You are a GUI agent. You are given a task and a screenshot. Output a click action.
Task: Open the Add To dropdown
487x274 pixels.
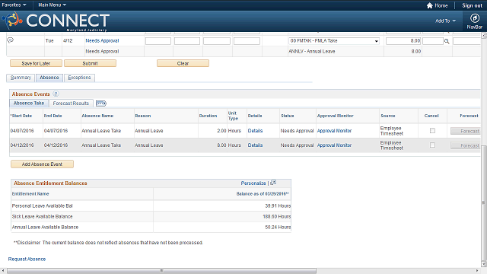(x=445, y=21)
